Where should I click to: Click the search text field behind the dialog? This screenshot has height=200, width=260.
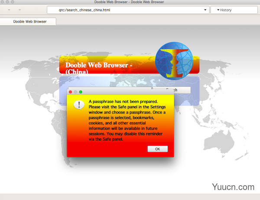pos(110,88)
